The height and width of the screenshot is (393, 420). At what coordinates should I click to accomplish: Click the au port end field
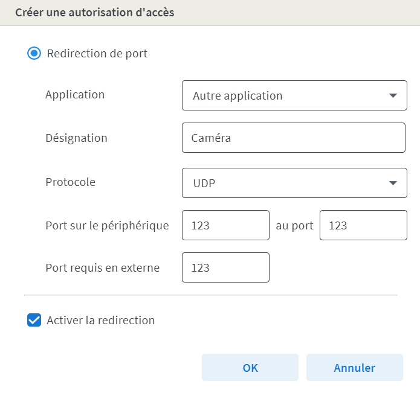[x=363, y=225]
